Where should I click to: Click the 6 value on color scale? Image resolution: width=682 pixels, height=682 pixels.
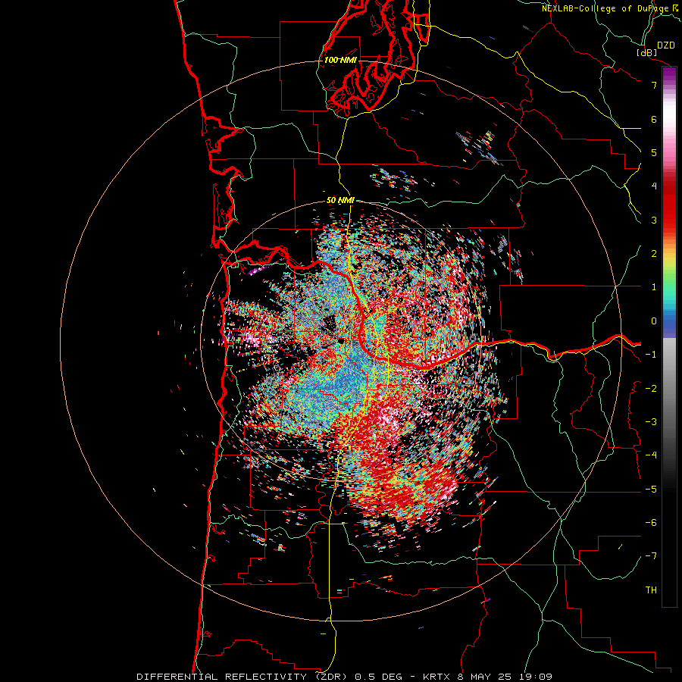(654, 119)
